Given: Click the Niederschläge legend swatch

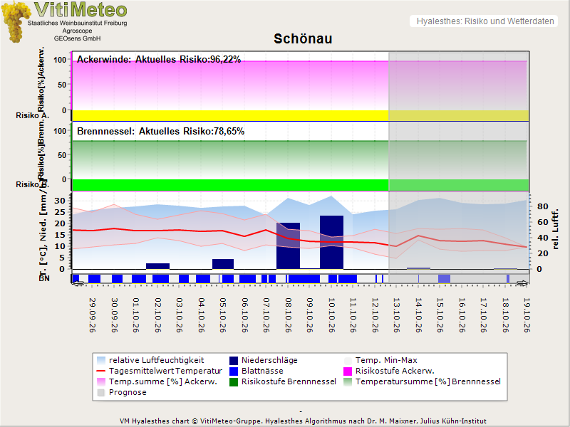Looking at the screenshot, I should [x=234, y=361].
